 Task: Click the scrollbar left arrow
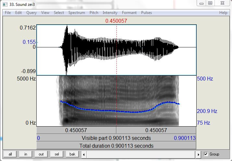(84, 155)
